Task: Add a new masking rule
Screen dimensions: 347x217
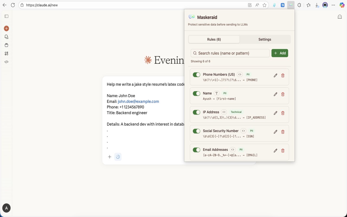Action: tap(280, 53)
